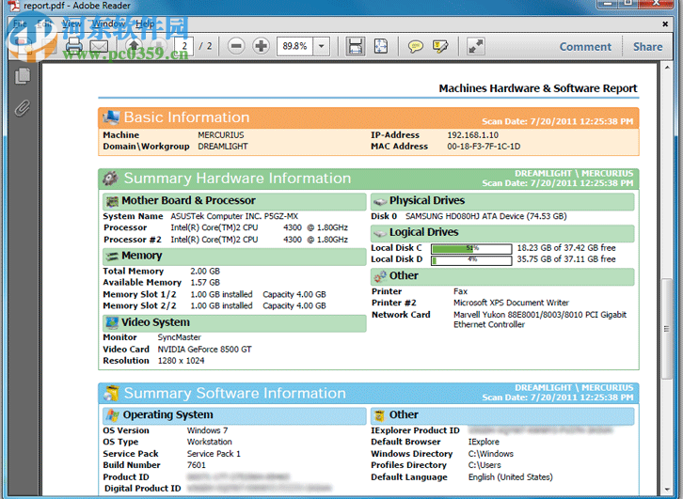Click the OS version value Windows 7
683x499 pixels.
pos(207,430)
